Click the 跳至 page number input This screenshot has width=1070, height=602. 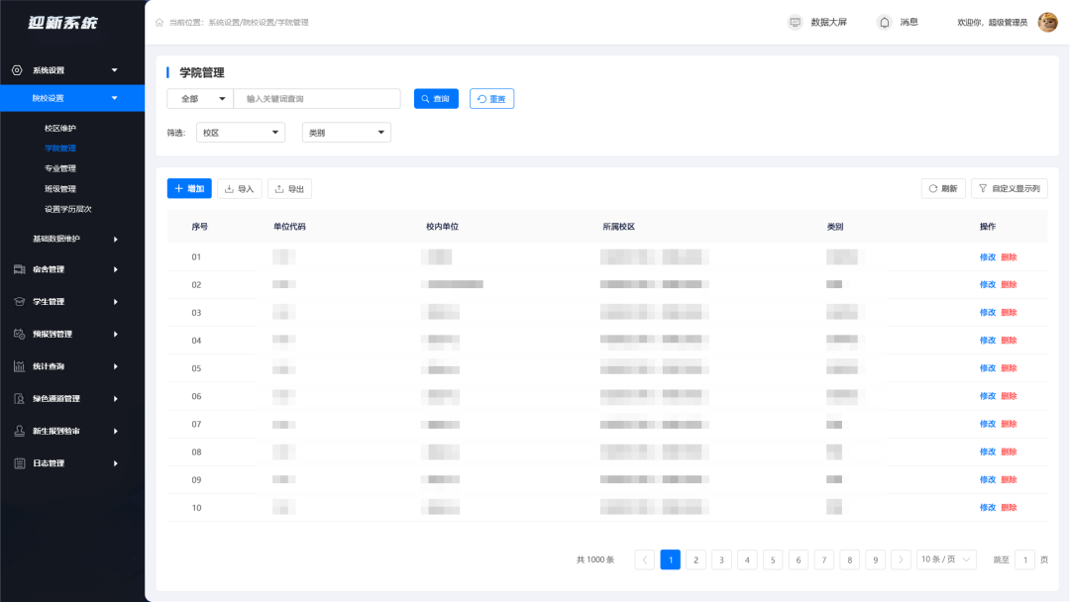click(x=1025, y=559)
